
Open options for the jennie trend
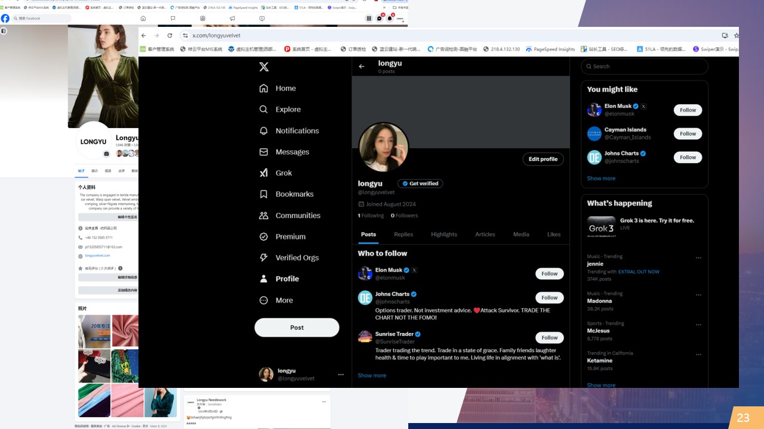coord(698,258)
